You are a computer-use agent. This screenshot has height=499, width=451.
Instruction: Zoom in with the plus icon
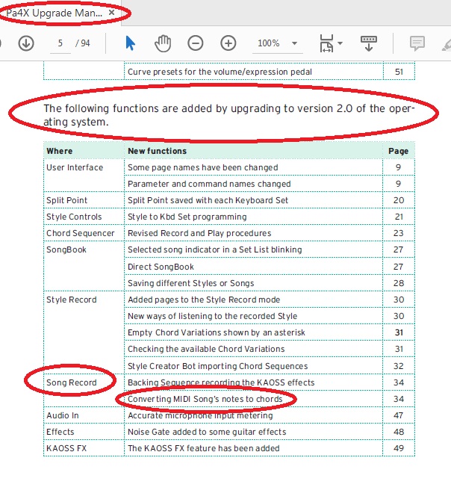tap(228, 43)
